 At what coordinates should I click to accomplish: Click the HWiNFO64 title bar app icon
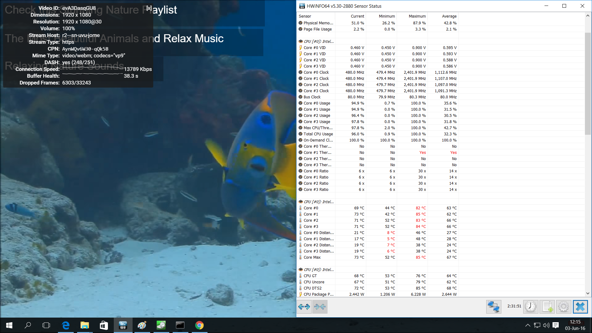302,6
